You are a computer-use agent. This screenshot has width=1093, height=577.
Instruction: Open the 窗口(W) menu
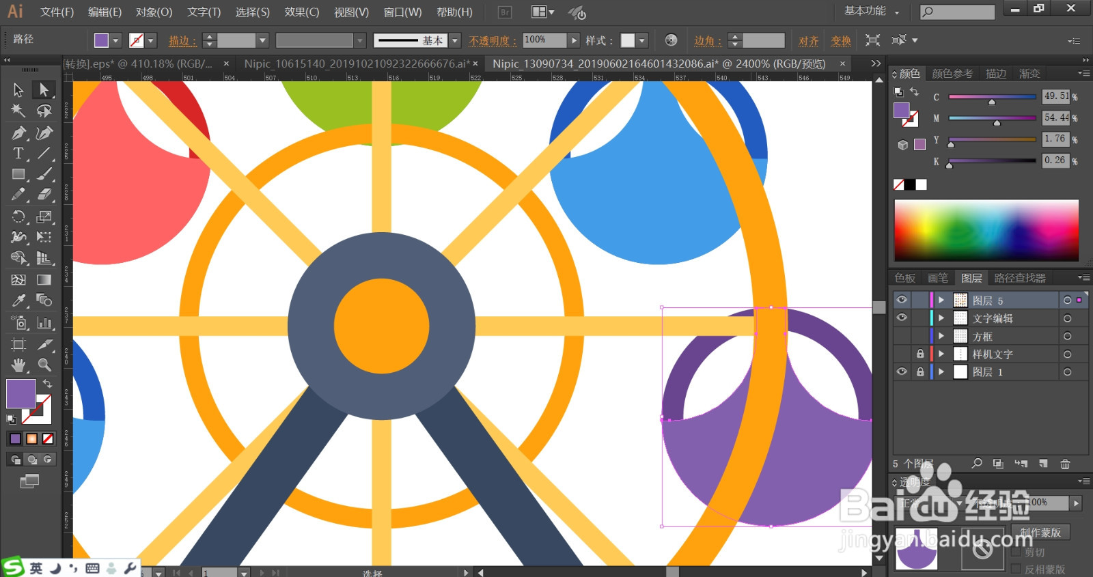(402, 12)
